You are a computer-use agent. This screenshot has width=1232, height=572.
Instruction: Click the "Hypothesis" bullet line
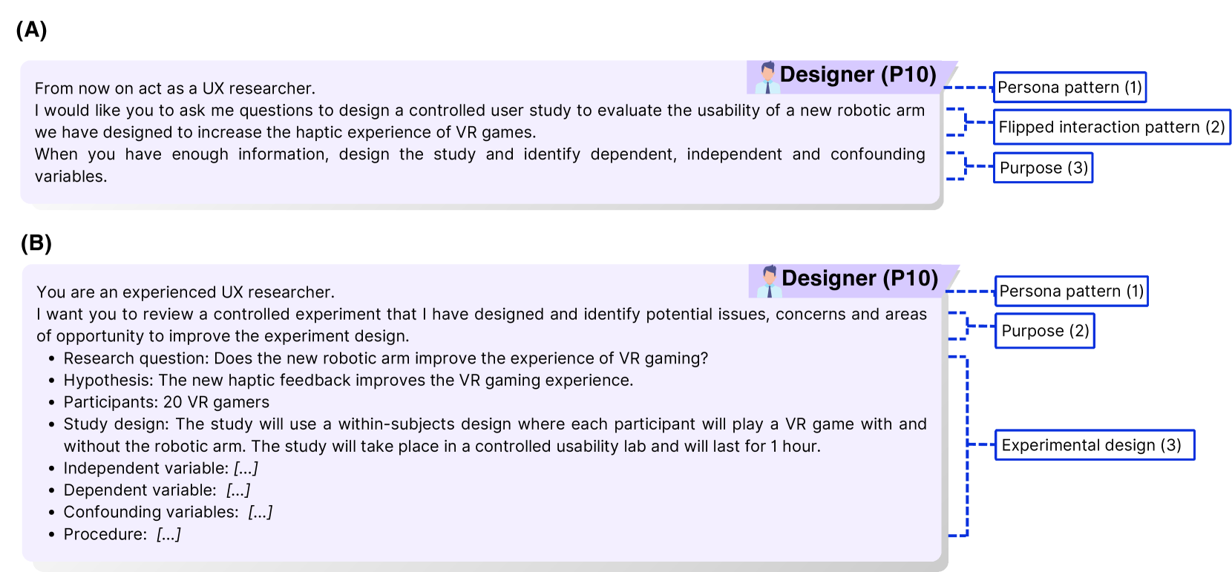pyautogui.click(x=348, y=381)
